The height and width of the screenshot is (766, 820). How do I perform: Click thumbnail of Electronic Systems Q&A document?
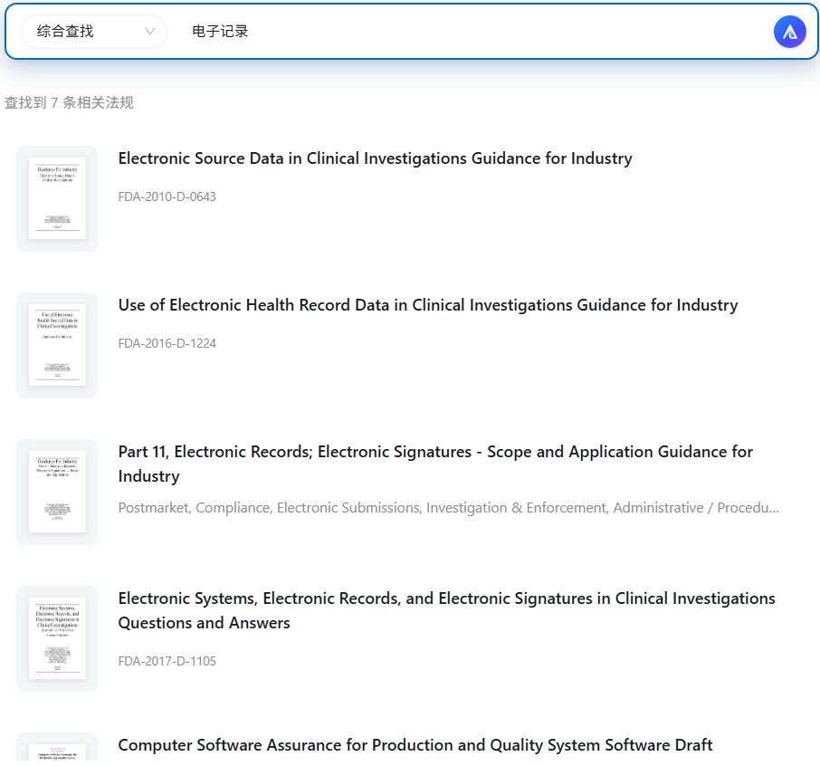pyautogui.click(x=57, y=638)
